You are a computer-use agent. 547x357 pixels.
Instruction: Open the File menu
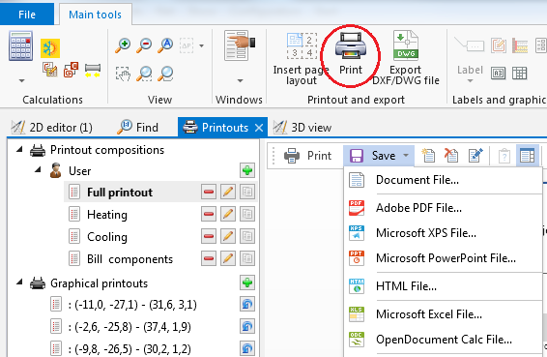pyautogui.click(x=27, y=15)
